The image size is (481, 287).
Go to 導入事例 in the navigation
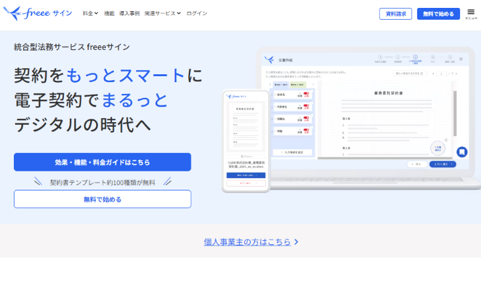129,14
